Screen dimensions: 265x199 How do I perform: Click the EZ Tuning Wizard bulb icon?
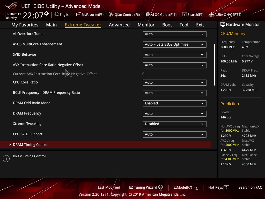160,188
